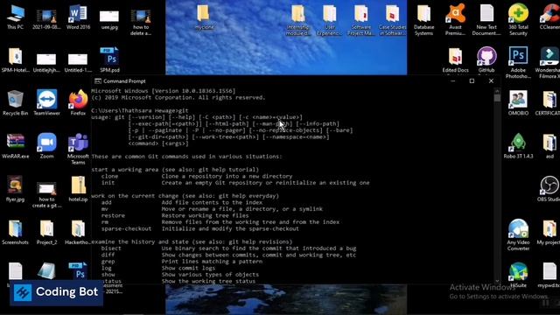The height and width of the screenshot is (315, 560).
Task: Launch Zoom desktop shortcut
Action: coord(46,146)
